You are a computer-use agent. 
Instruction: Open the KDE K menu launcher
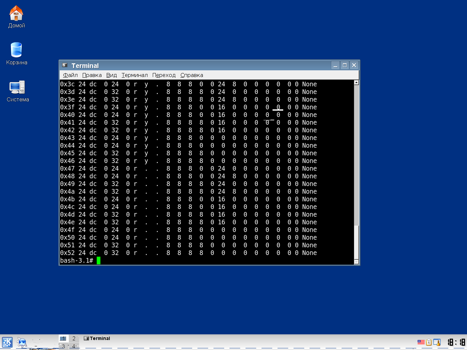(x=7, y=342)
